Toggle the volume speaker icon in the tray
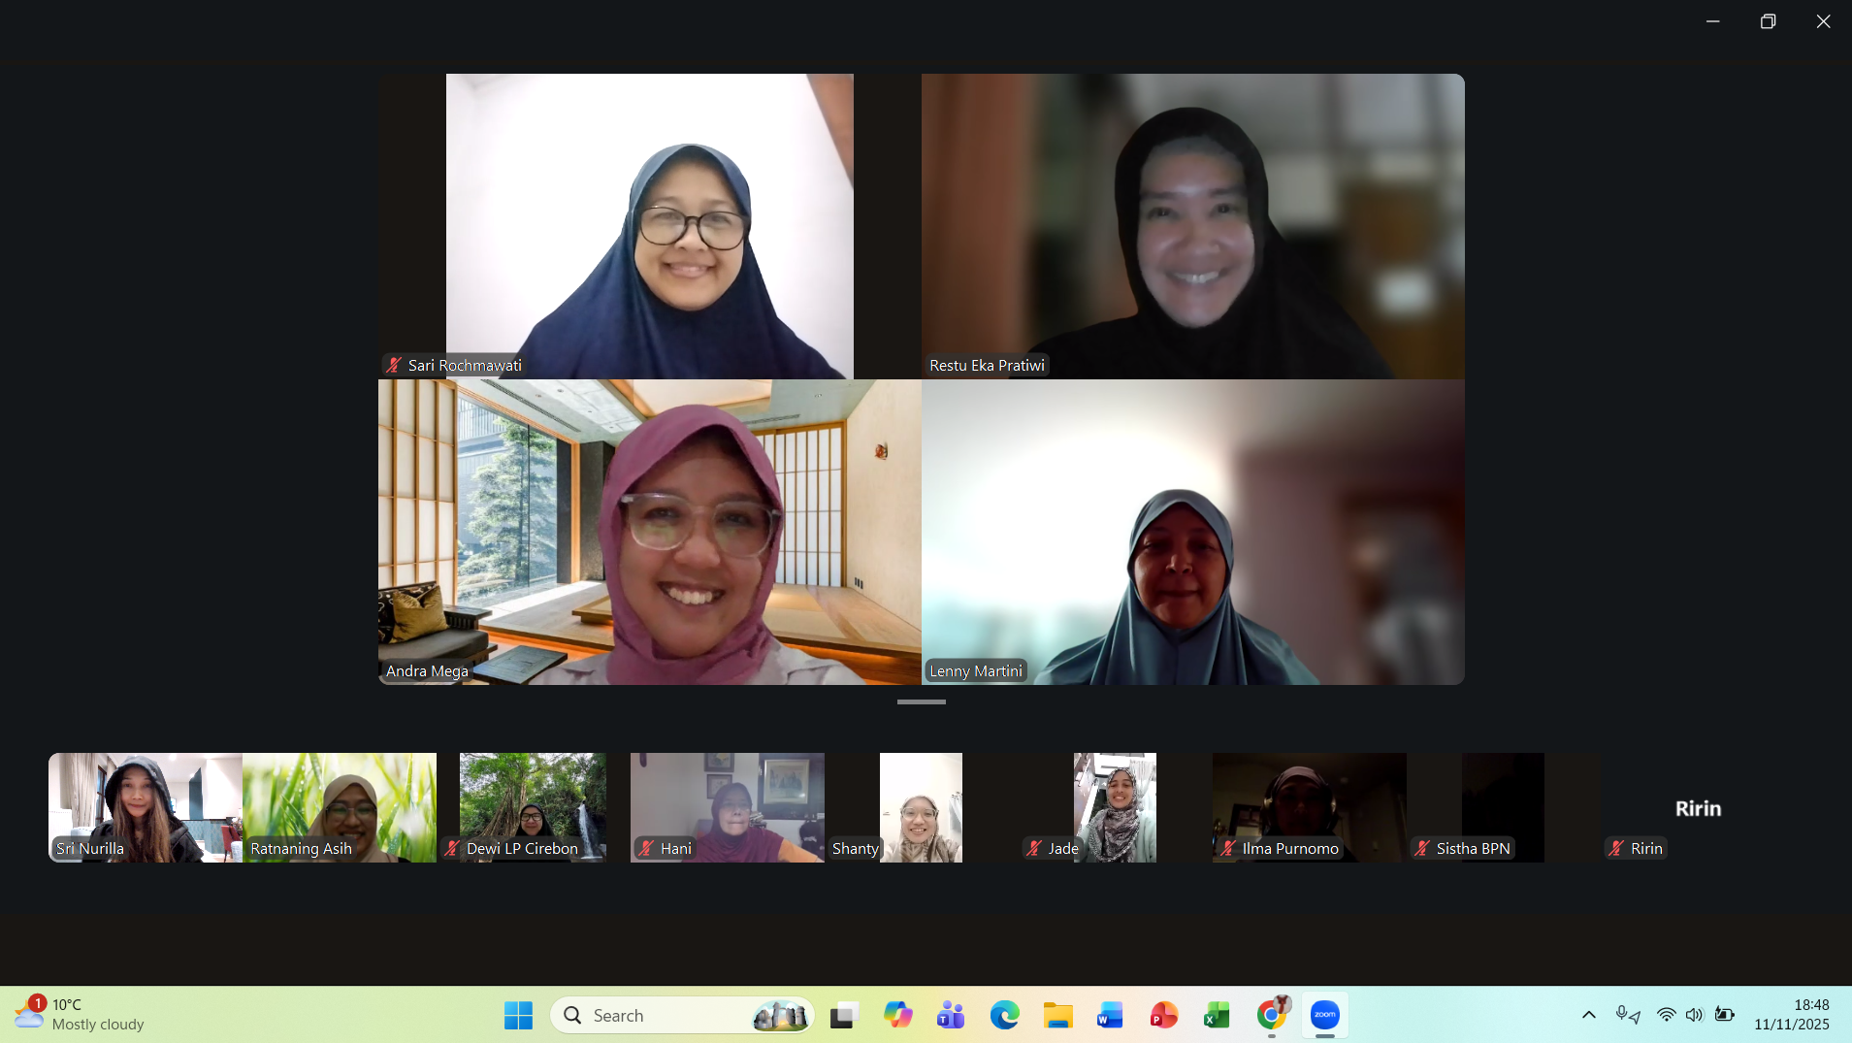Viewport: 1852px width, 1043px height. 1694,1015
